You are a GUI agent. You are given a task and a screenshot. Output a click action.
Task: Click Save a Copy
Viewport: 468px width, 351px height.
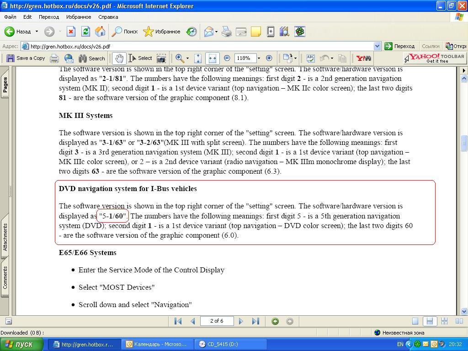coord(26,58)
